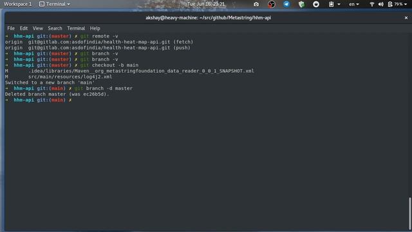
Task: Open the 'en' keyboard language dropdown
Action: [353, 5]
